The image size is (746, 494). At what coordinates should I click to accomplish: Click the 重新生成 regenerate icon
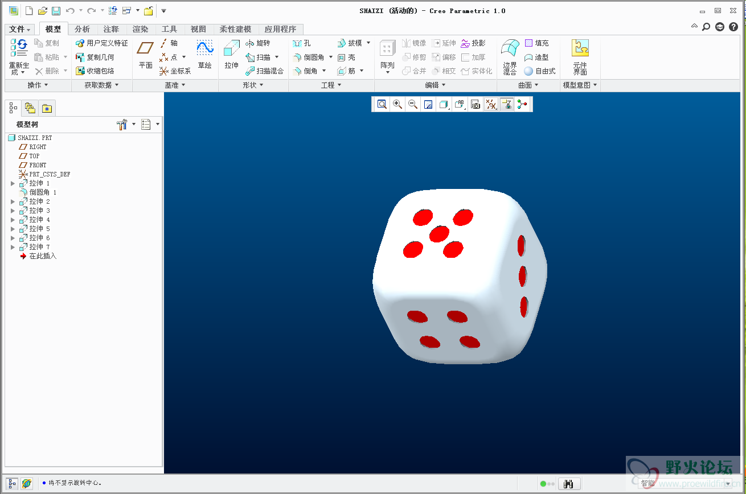19,49
